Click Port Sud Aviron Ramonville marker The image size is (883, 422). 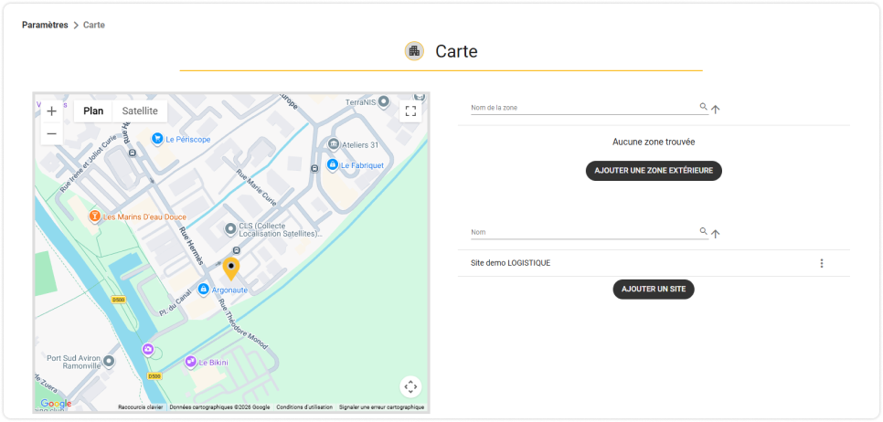coord(109,361)
